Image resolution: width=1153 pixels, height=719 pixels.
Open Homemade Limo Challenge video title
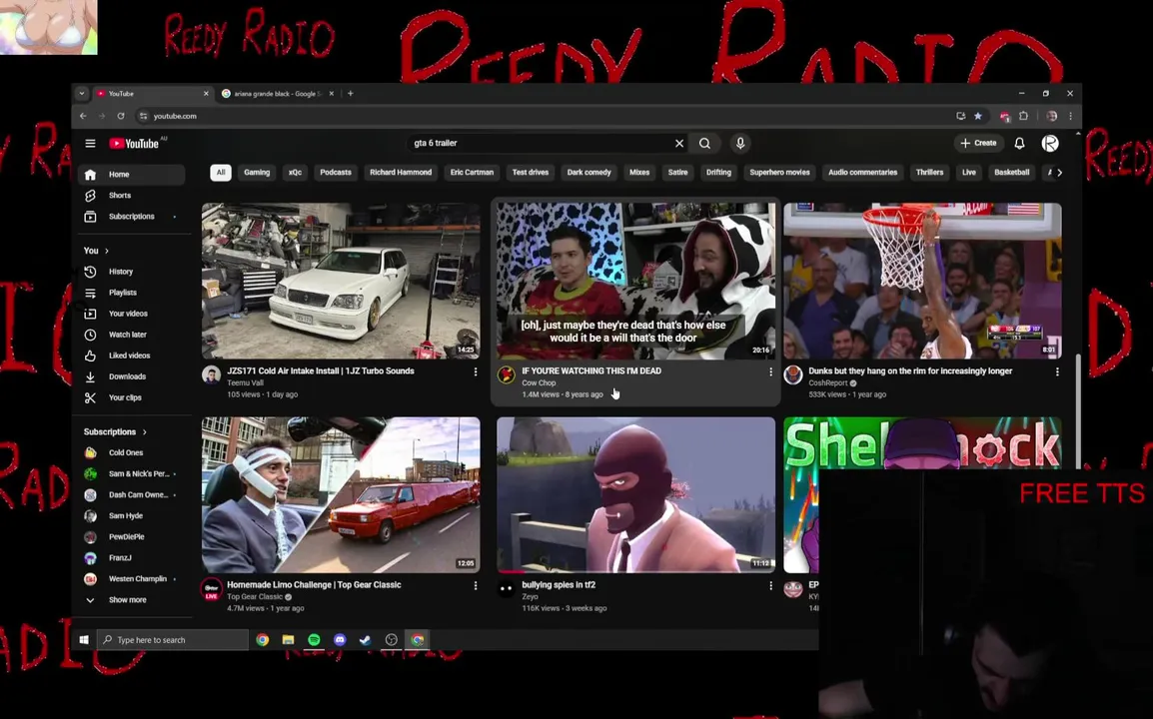coord(314,585)
